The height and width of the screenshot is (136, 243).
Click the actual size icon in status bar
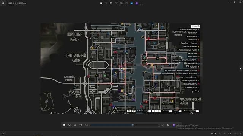(x=235, y=133)
